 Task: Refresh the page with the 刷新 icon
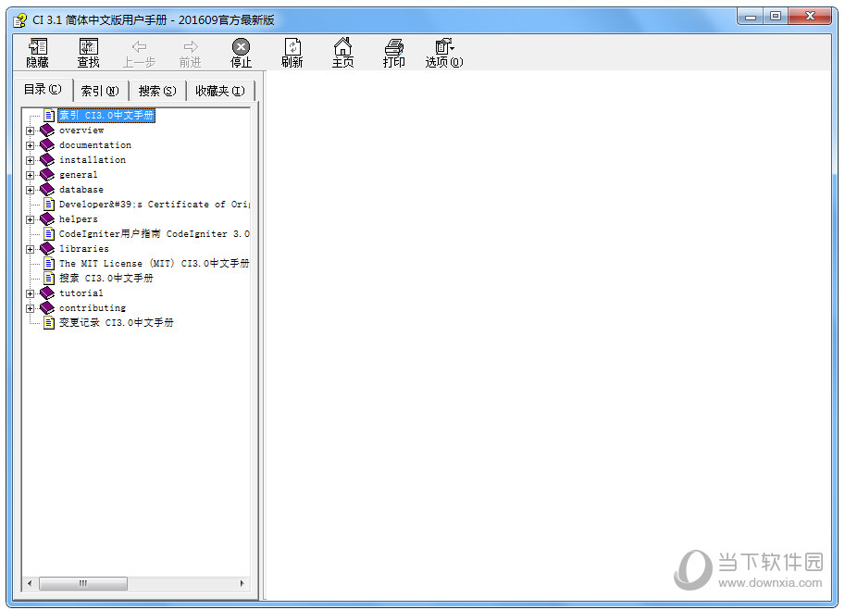292,53
